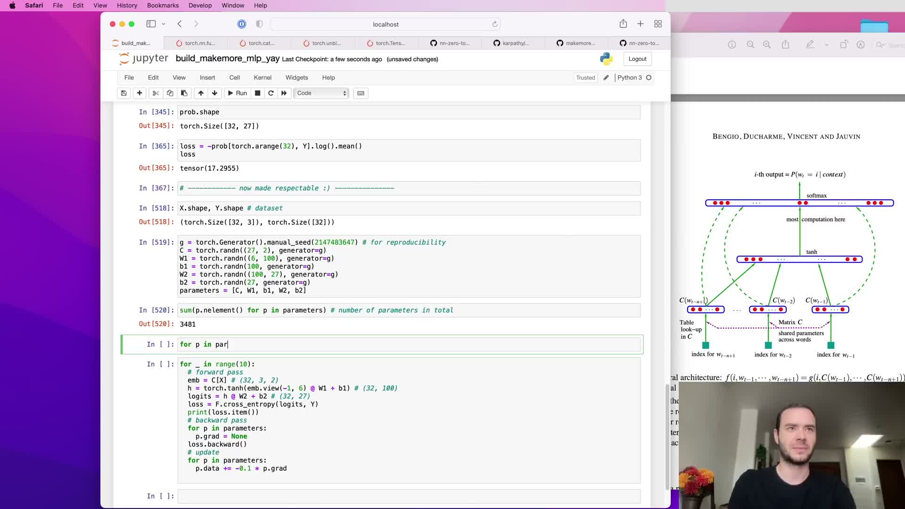Open the Kernel menu
The width and height of the screenshot is (905, 509).
coord(262,78)
